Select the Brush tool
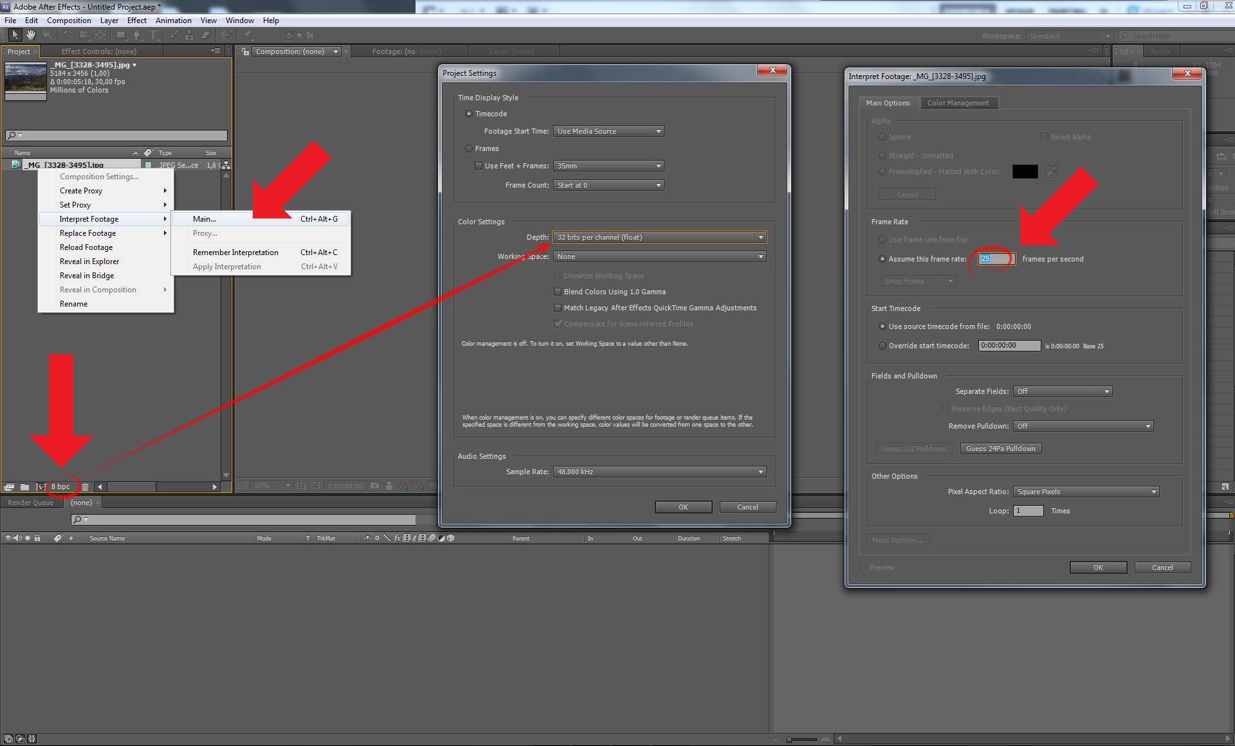The width and height of the screenshot is (1235, 746). coord(174,35)
